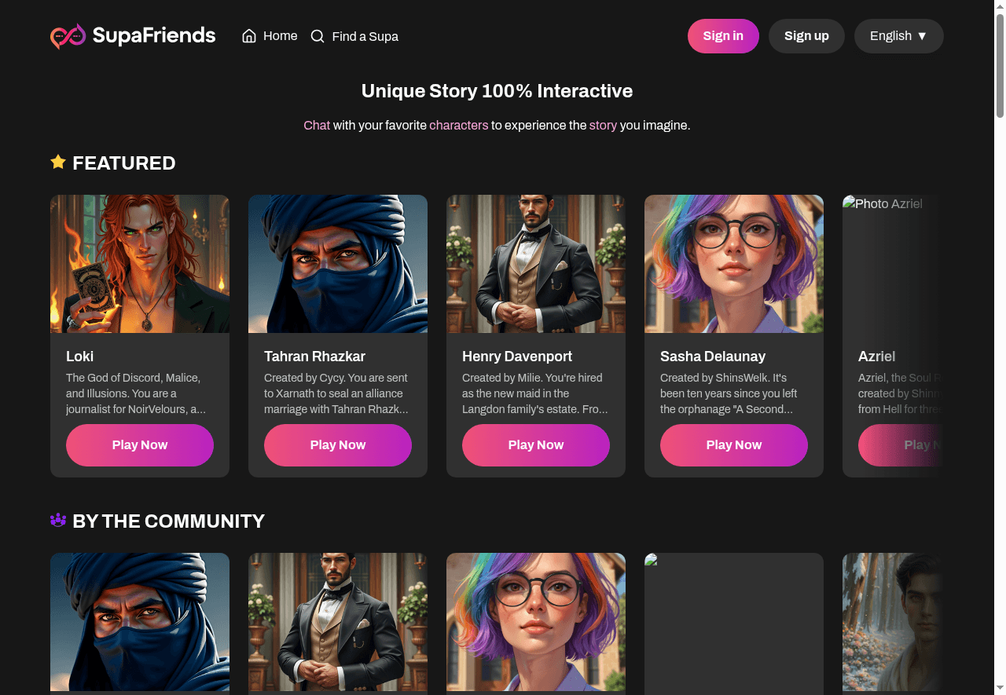Open the Loki featured character thumbnail
Viewport: 1006px width, 695px height.
tap(140, 264)
